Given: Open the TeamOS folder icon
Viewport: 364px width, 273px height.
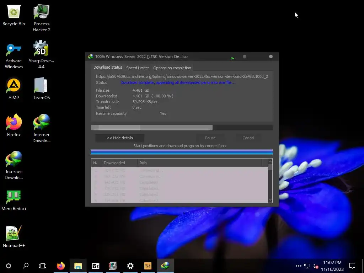Looking at the screenshot, I should (41, 89).
